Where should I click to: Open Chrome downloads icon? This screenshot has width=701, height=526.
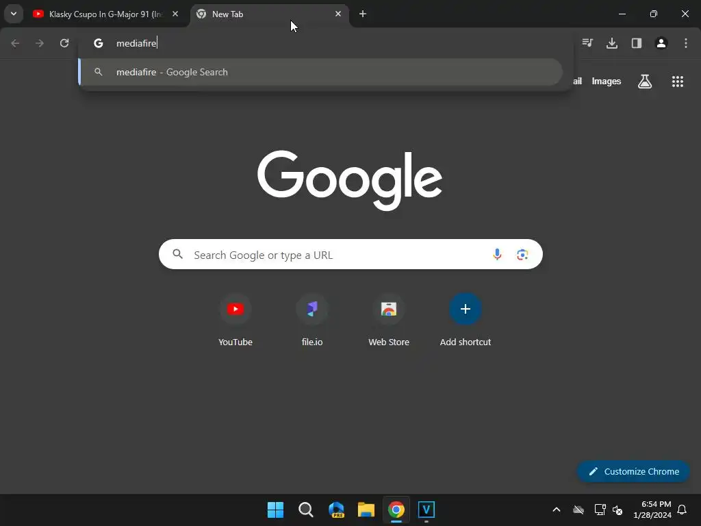click(x=612, y=43)
